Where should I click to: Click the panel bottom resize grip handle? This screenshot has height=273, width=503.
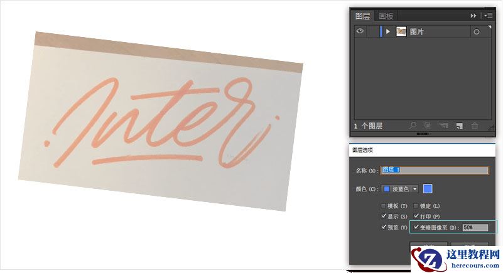(x=422, y=134)
